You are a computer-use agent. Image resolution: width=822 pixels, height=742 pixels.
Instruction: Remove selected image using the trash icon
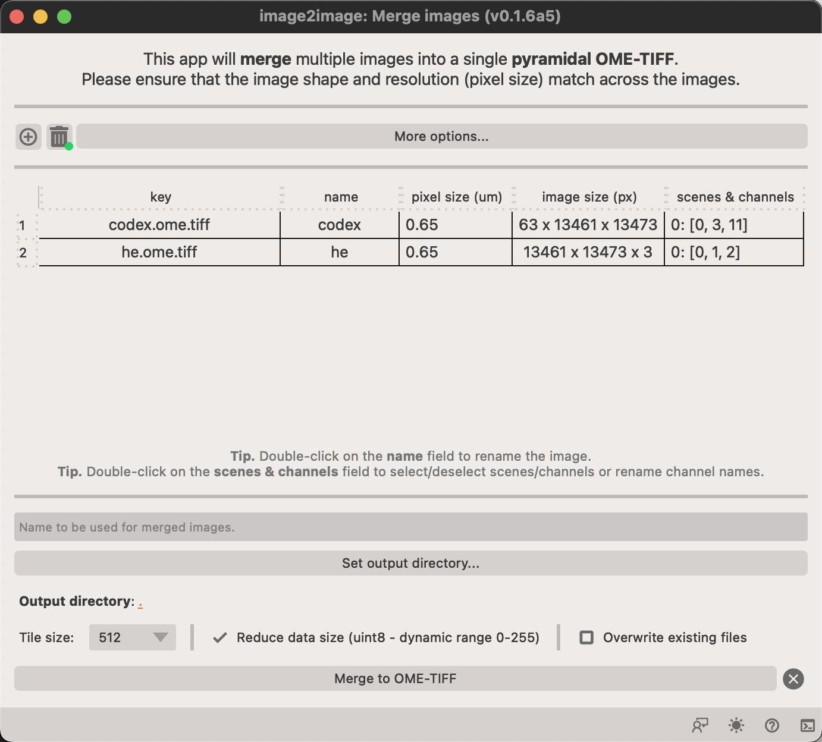[58, 136]
